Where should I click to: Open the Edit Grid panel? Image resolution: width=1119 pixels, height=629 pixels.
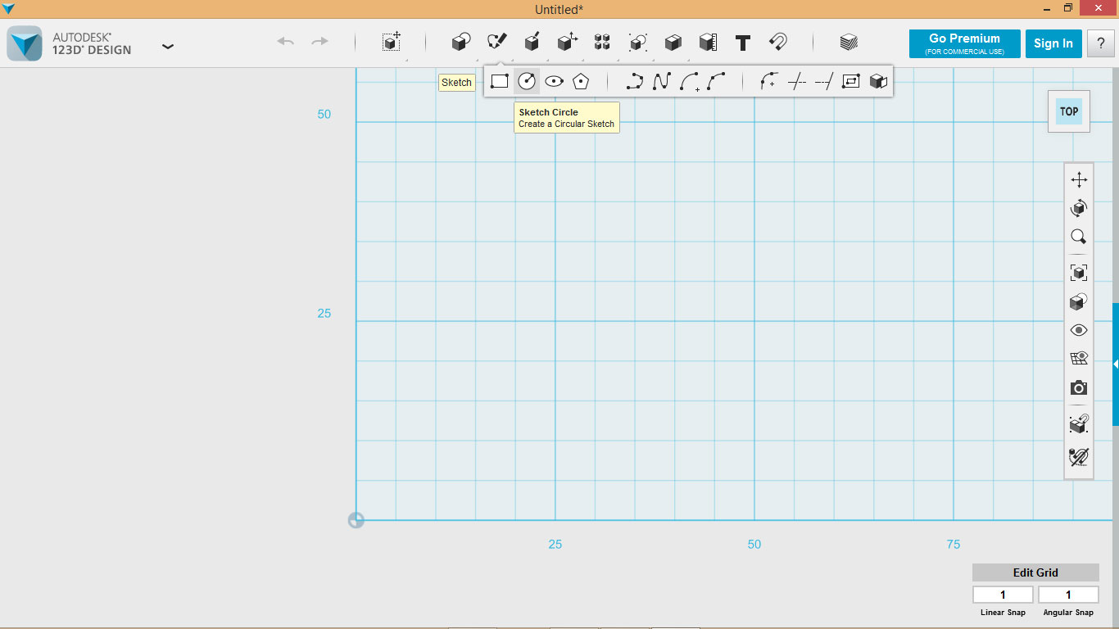tap(1035, 572)
